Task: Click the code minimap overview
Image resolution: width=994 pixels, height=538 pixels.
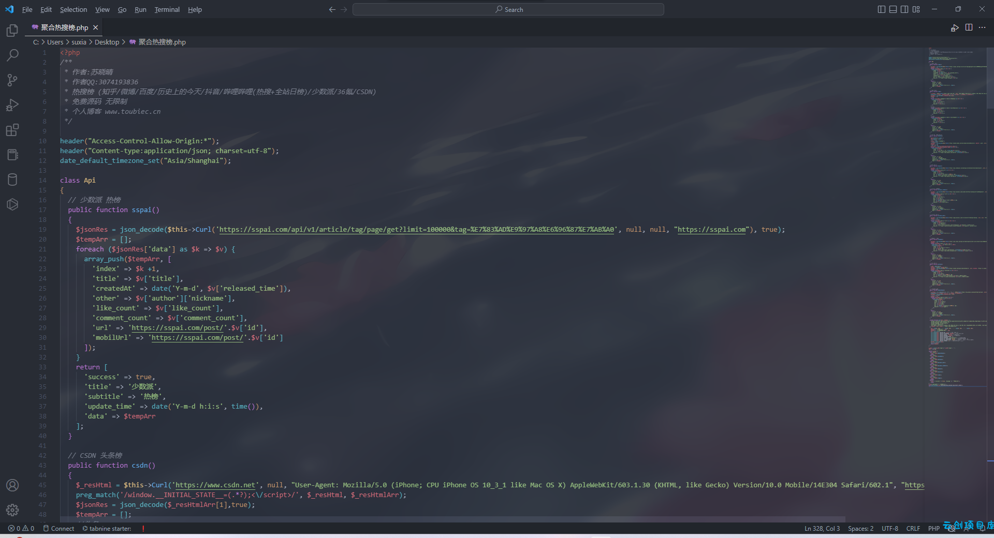Action: point(957,217)
